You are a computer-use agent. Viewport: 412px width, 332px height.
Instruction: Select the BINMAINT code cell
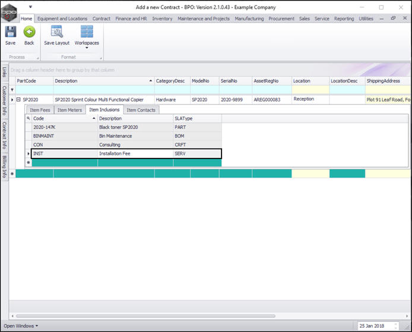tap(64, 136)
